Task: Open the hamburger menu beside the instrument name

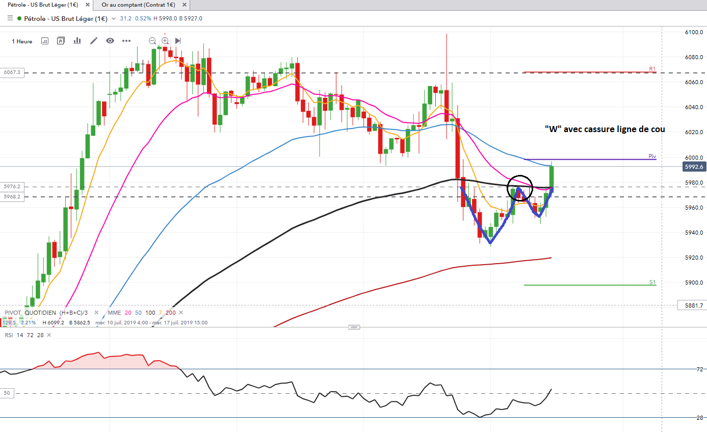Action: point(10,18)
